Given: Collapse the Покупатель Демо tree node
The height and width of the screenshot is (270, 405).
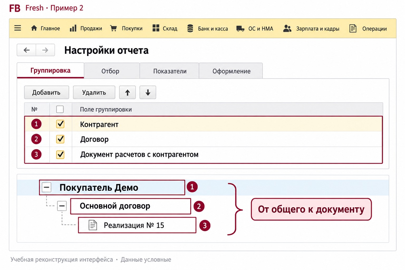Looking at the screenshot, I should pyautogui.click(x=47, y=187).
